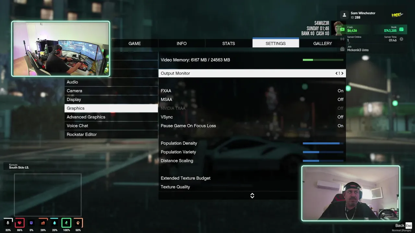Click the job briefcase icon
The width and height of the screenshot is (415, 233).
point(342,49)
